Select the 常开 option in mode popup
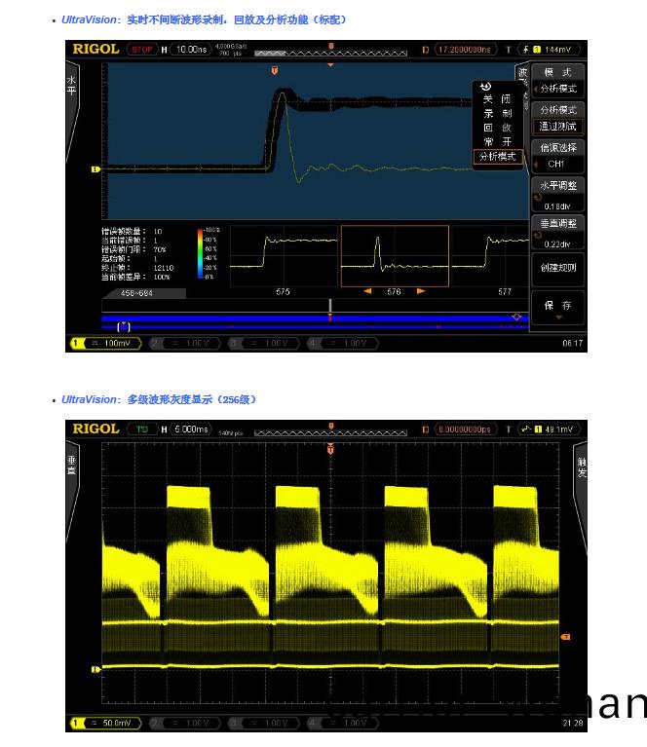 (x=497, y=141)
